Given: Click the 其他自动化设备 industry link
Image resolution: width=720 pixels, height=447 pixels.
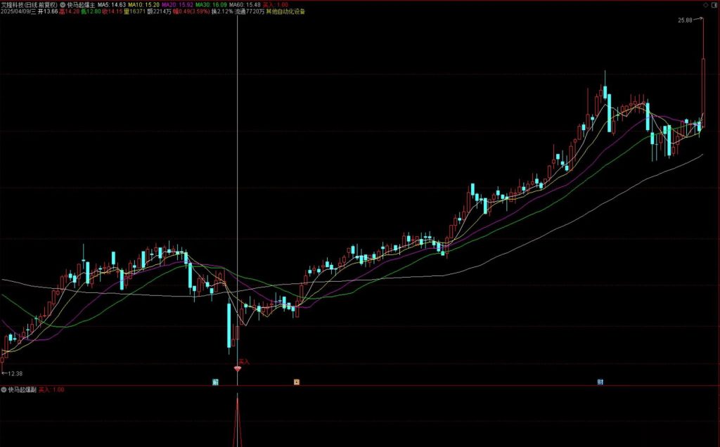Looking at the screenshot, I should click(x=285, y=12).
